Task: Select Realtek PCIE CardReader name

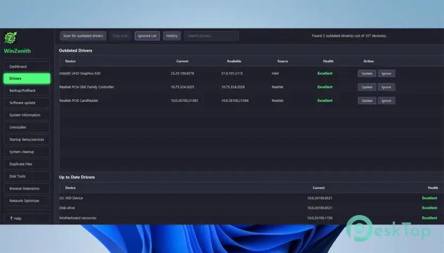Action: click(79, 101)
